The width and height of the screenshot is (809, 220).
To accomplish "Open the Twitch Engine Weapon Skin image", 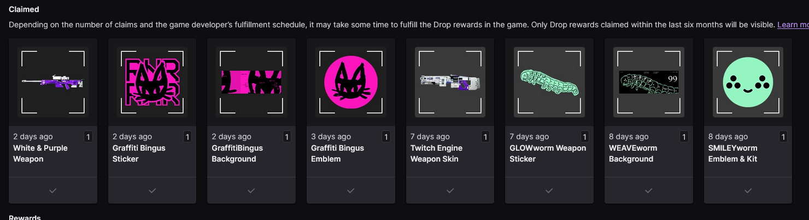I will pos(450,82).
